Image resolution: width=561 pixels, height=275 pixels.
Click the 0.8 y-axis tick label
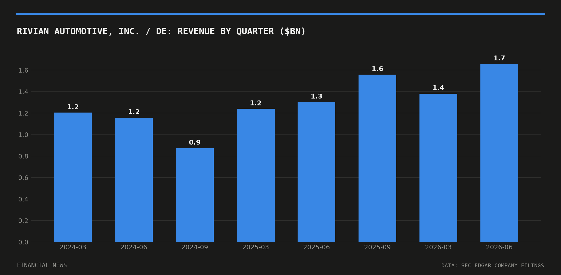[x=23, y=156]
